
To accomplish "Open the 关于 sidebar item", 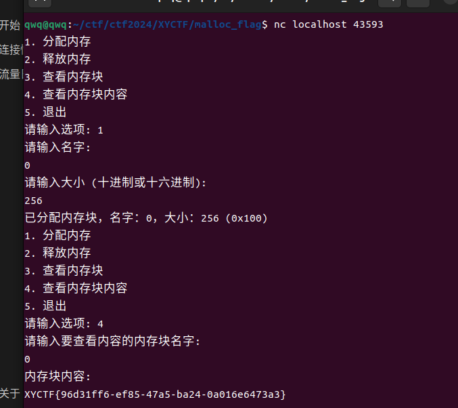I will click(x=10, y=394).
